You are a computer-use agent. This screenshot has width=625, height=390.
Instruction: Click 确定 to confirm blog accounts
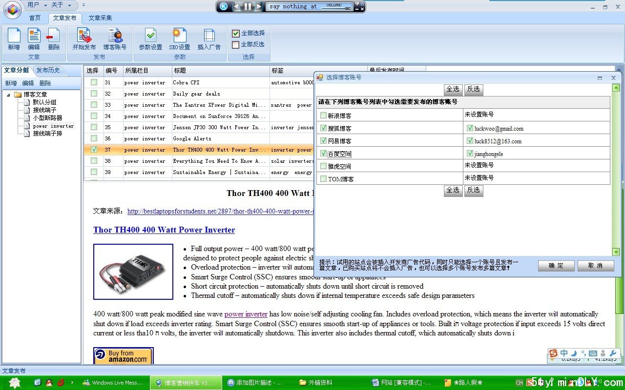(556, 266)
